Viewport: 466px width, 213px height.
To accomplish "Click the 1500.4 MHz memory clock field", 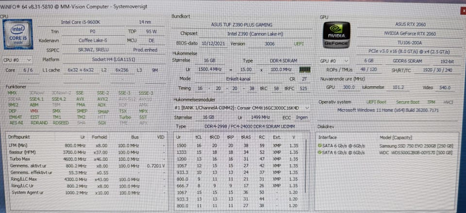I will (x=210, y=70).
